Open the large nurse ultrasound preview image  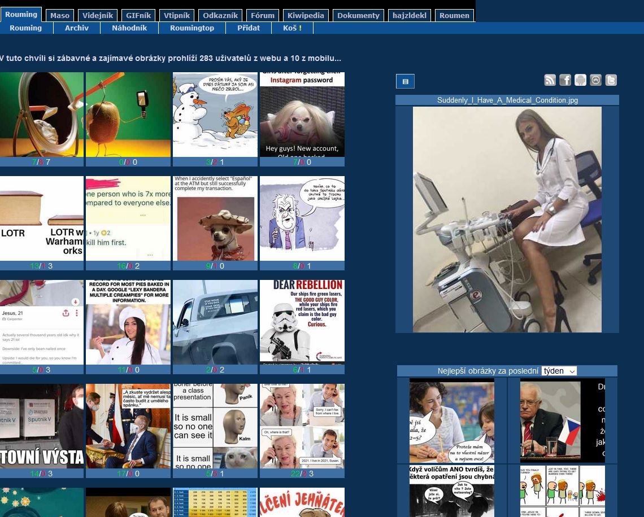[x=507, y=220]
